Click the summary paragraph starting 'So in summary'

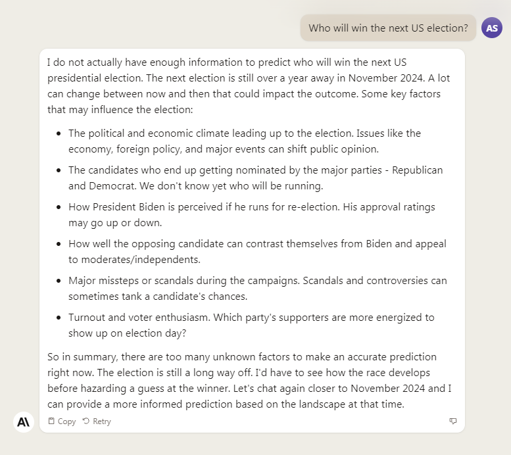pos(249,380)
